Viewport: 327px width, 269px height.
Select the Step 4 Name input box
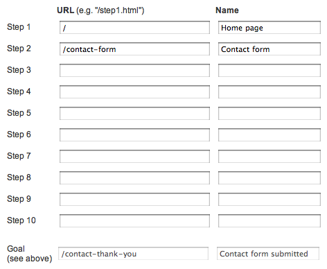[x=269, y=92]
